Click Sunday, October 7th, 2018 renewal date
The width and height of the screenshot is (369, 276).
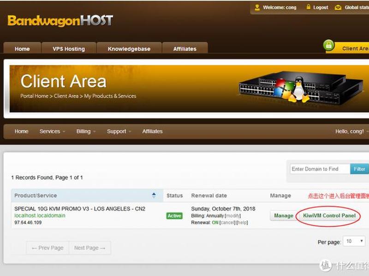(x=223, y=209)
